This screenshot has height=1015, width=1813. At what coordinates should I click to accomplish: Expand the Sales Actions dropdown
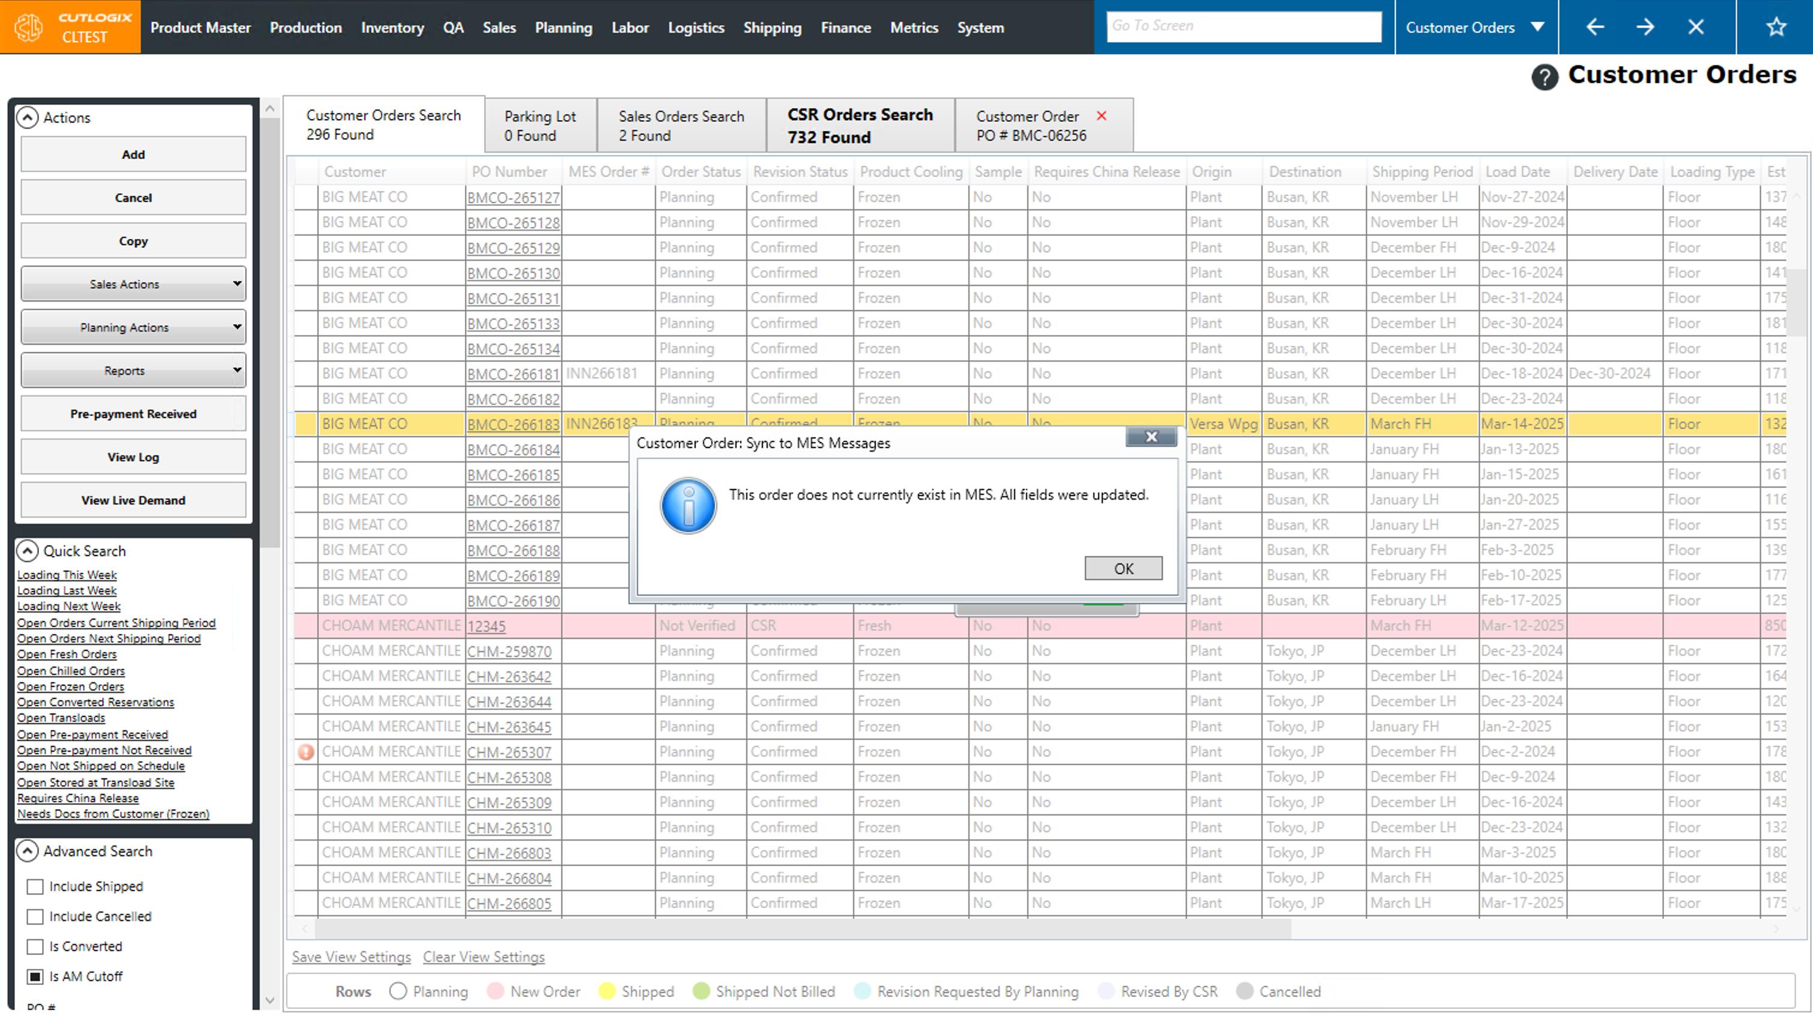pyautogui.click(x=133, y=284)
